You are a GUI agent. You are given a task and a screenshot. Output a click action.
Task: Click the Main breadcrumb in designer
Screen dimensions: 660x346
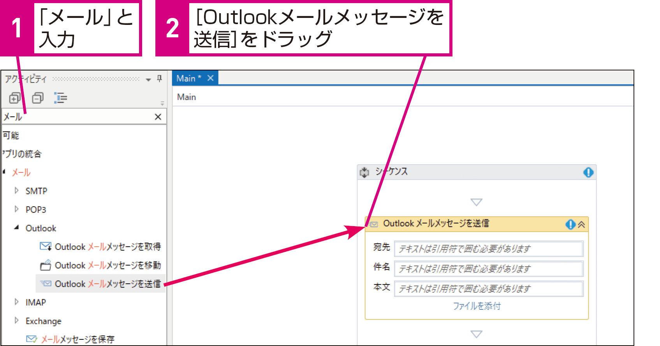point(187,97)
